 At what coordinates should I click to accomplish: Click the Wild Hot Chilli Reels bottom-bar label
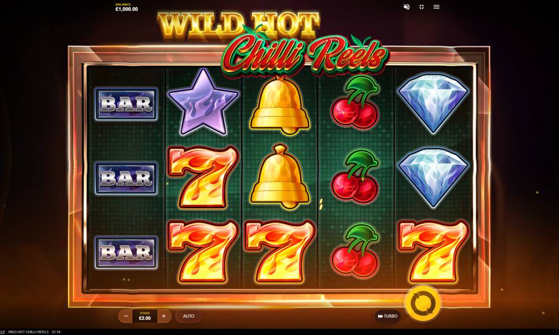(x=28, y=332)
